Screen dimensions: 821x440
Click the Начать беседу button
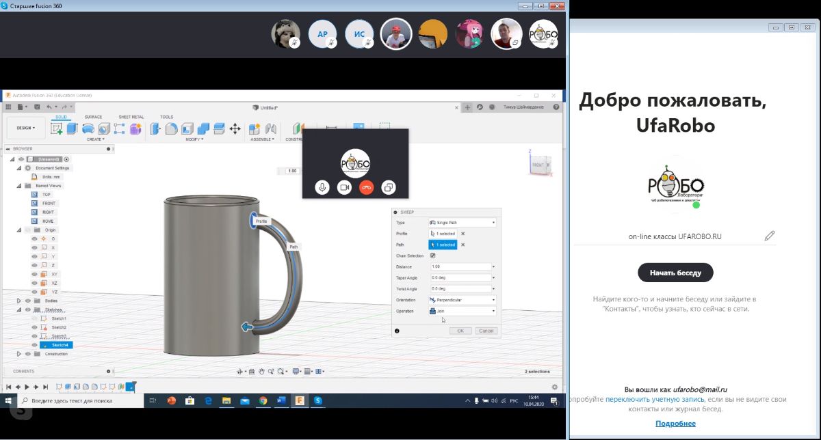coord(675,273)
